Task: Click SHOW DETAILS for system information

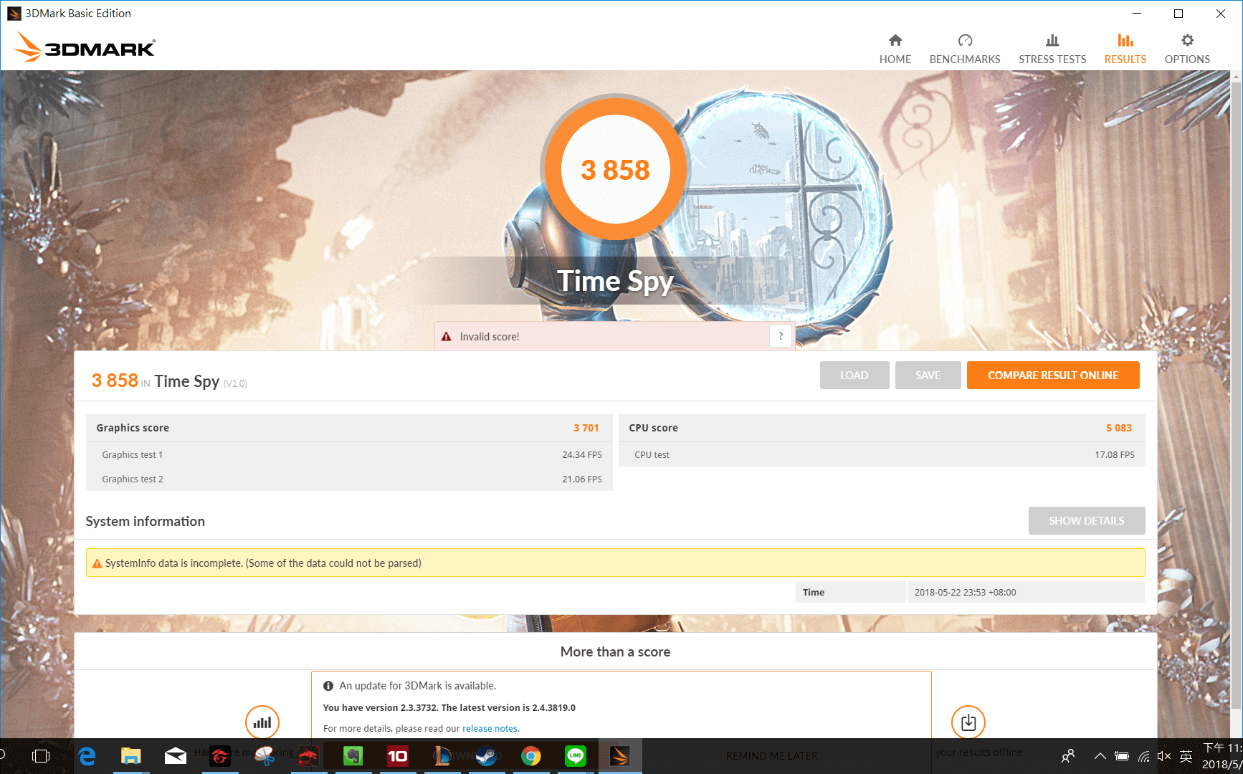Action: click(x=1087, y=521)
